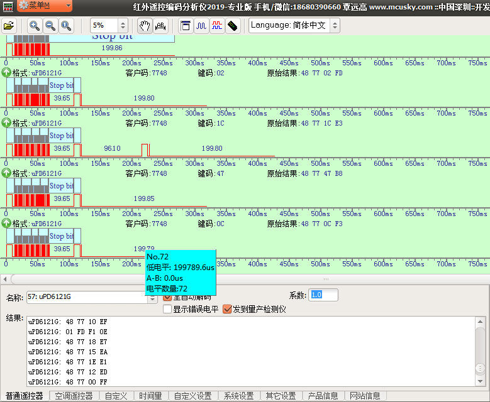The width and height of the screenshot is (490, 402).
Task: Open a file with the folder icon
Action: [9, 26]
